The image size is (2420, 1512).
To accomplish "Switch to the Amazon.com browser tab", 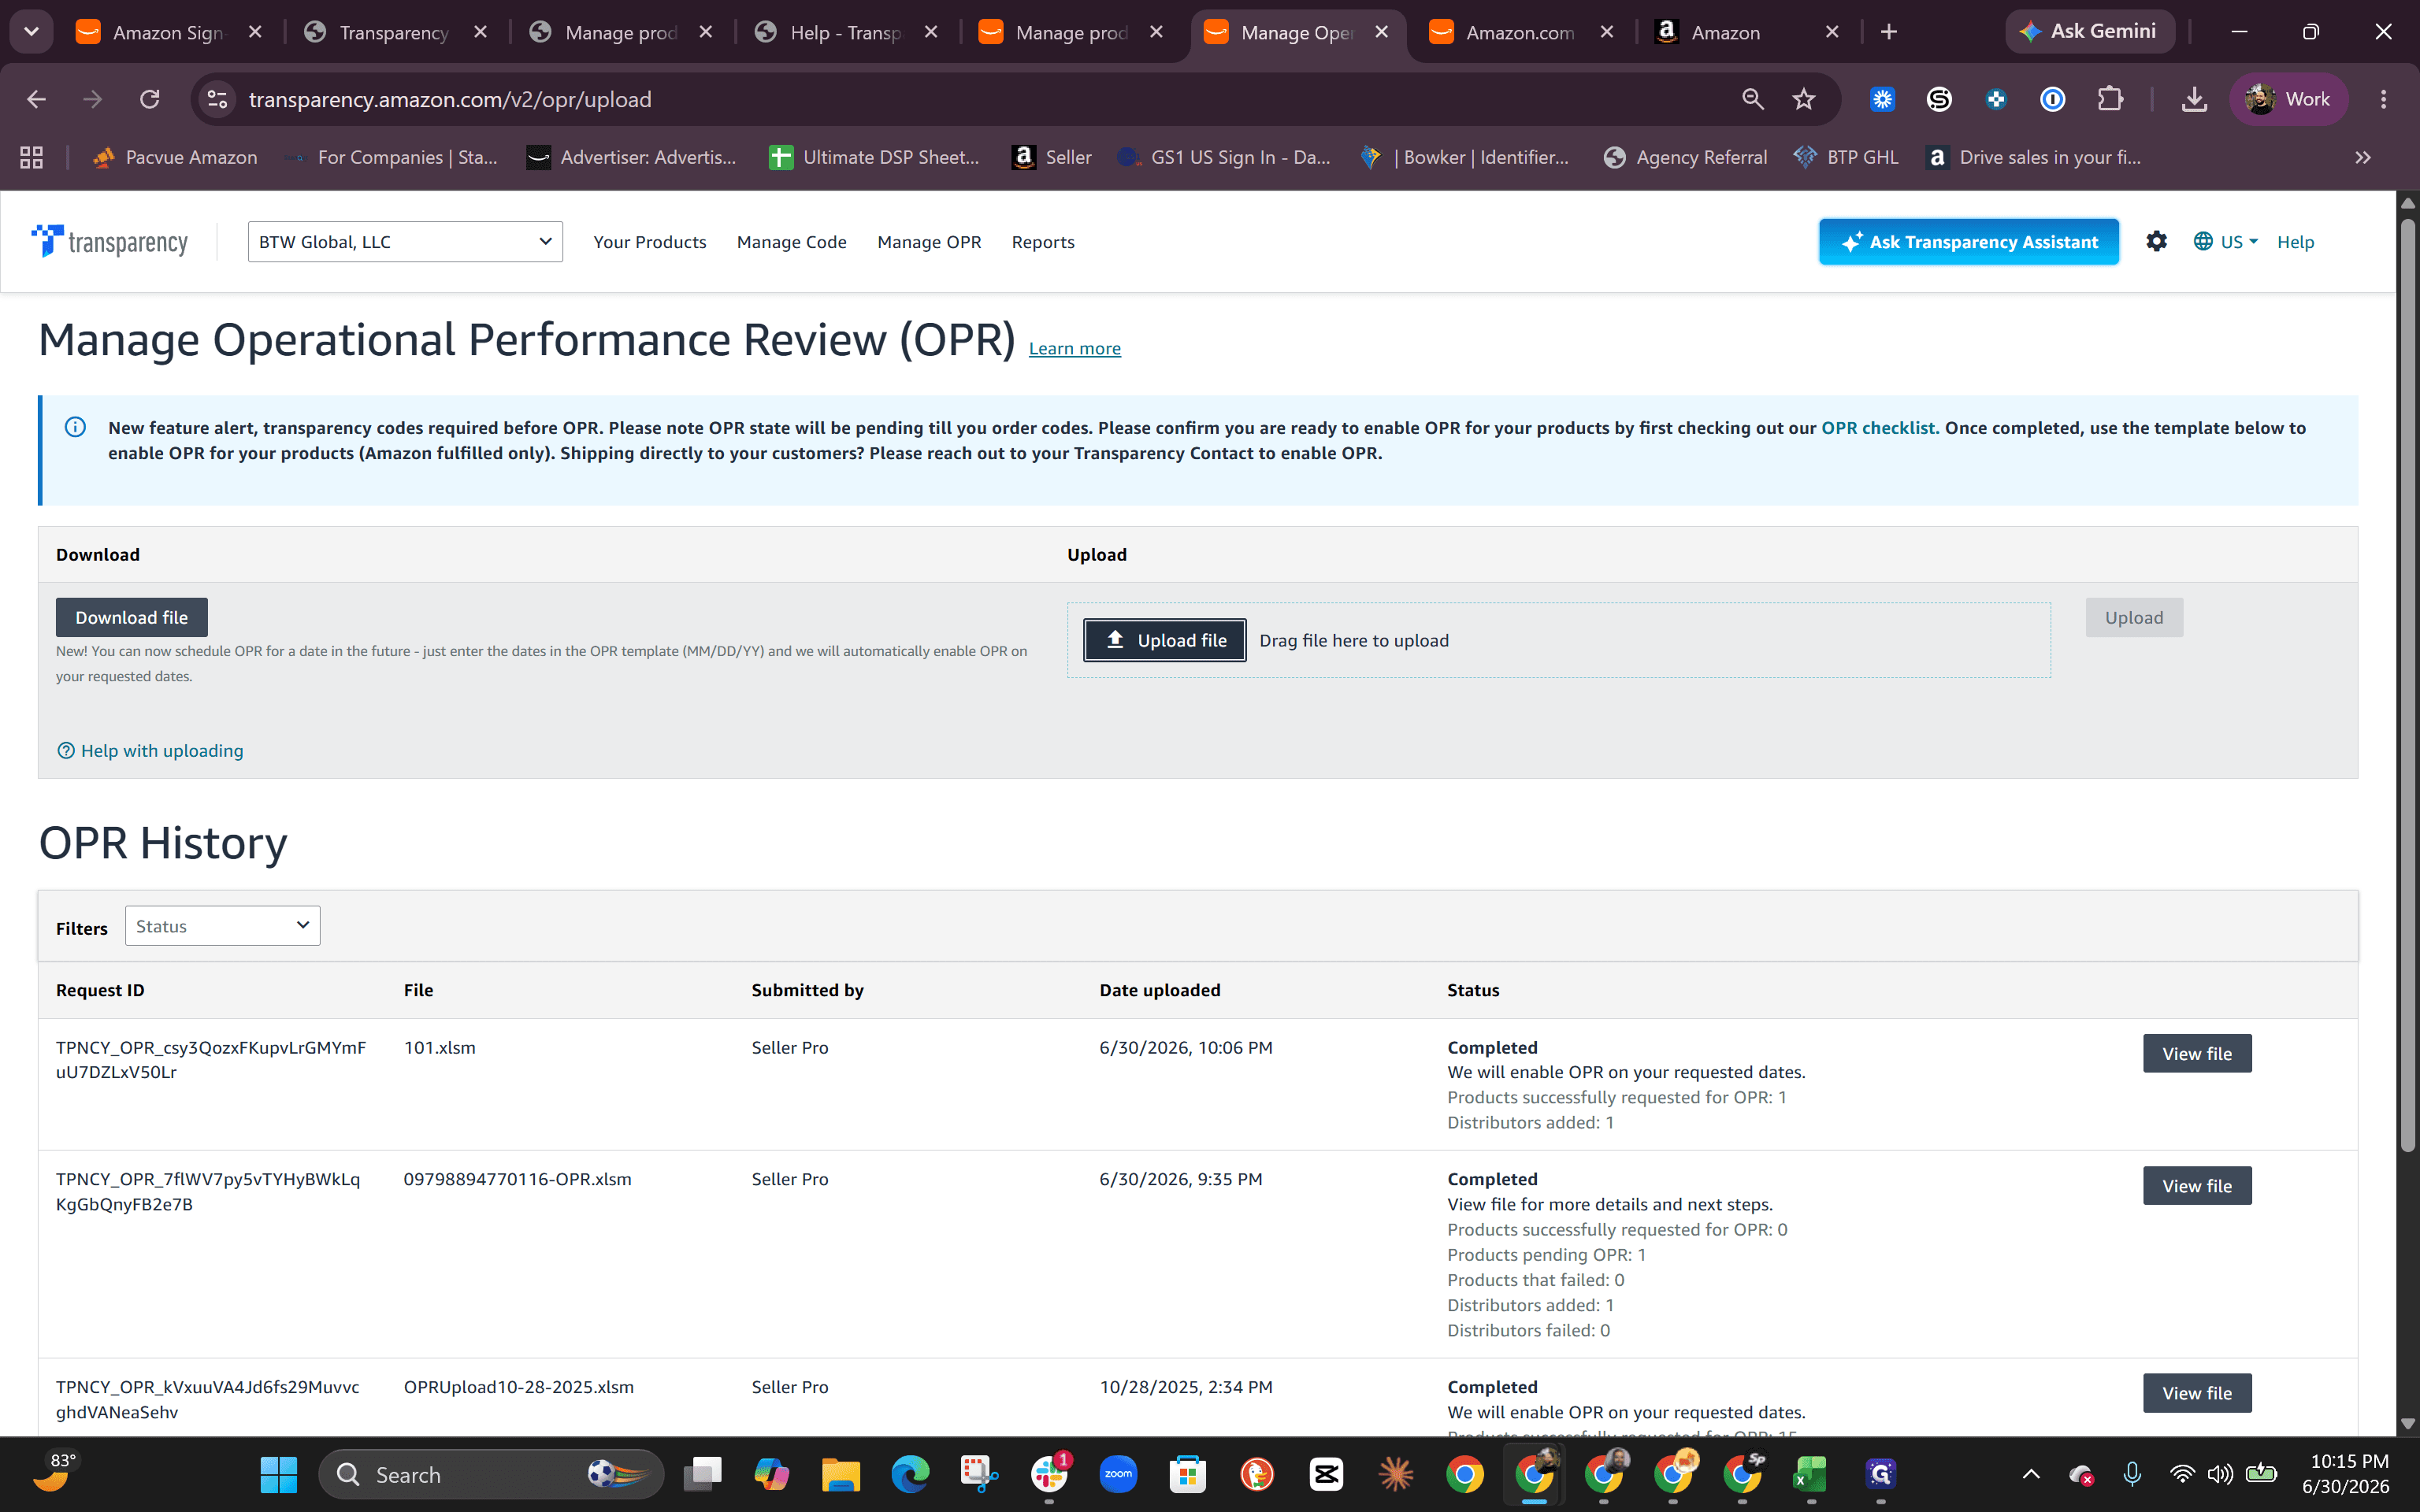I will tap(1522, 32).
